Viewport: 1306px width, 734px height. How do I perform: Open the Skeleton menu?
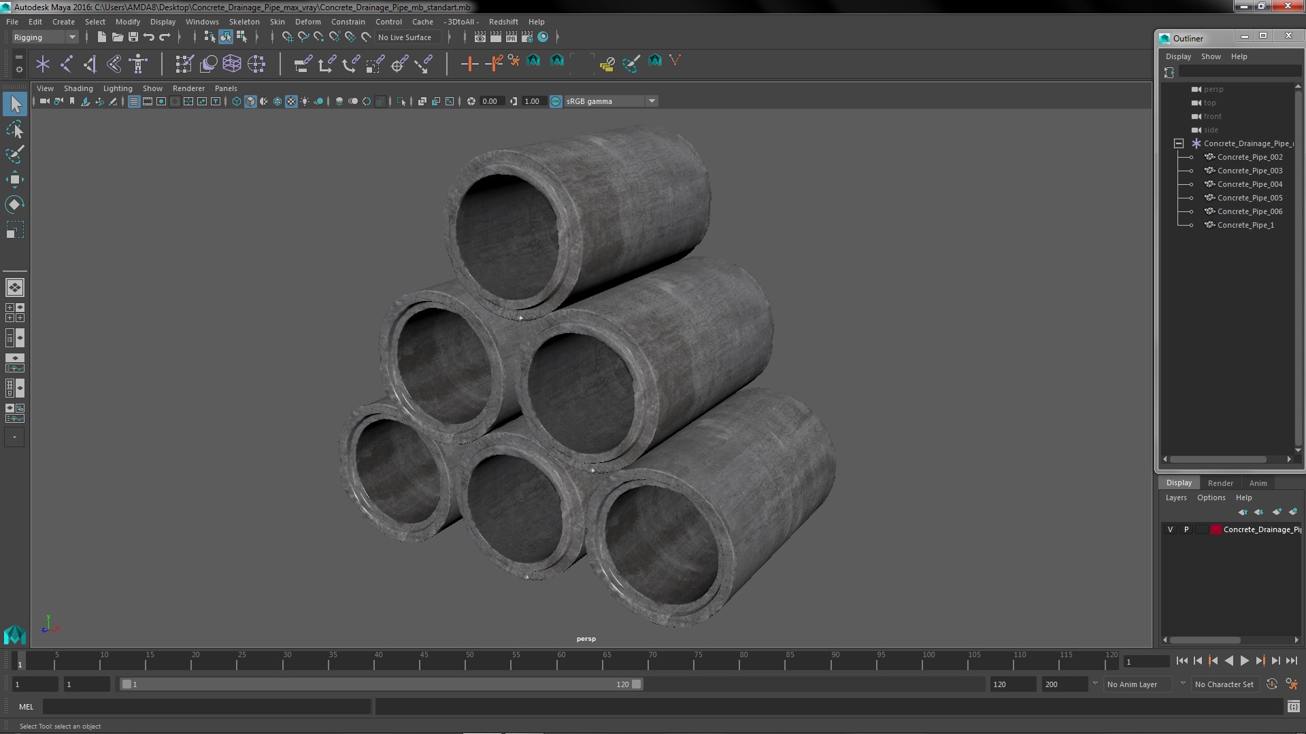coord(244,22)
